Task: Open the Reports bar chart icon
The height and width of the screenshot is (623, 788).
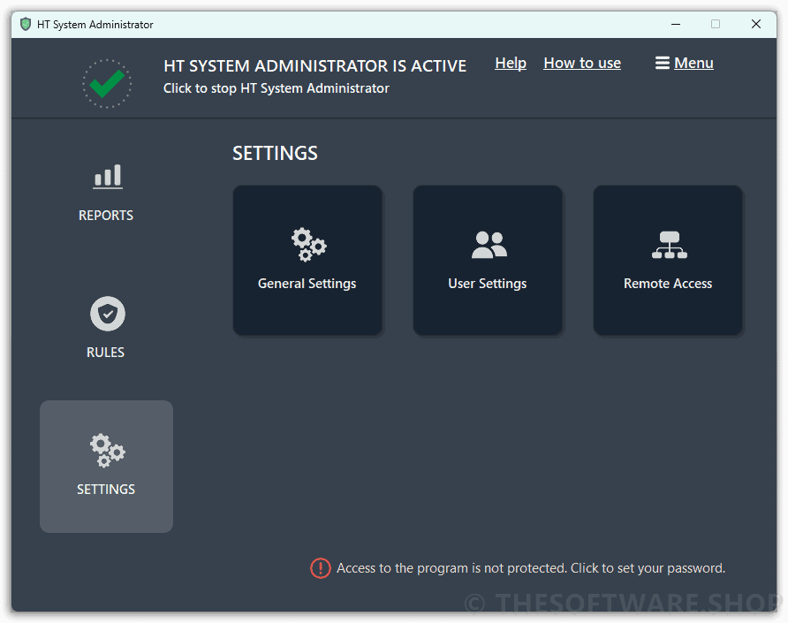Action: (108, 177)
